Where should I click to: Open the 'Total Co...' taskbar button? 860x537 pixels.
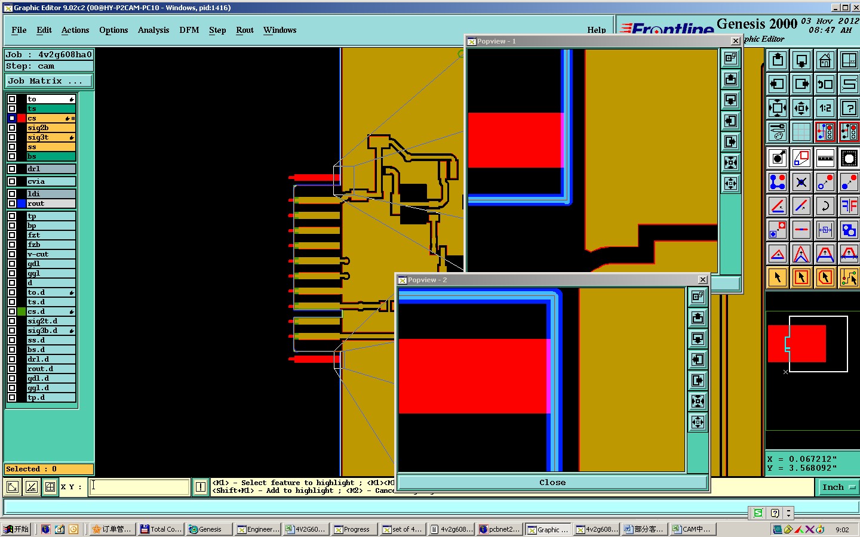click(161, 529)
